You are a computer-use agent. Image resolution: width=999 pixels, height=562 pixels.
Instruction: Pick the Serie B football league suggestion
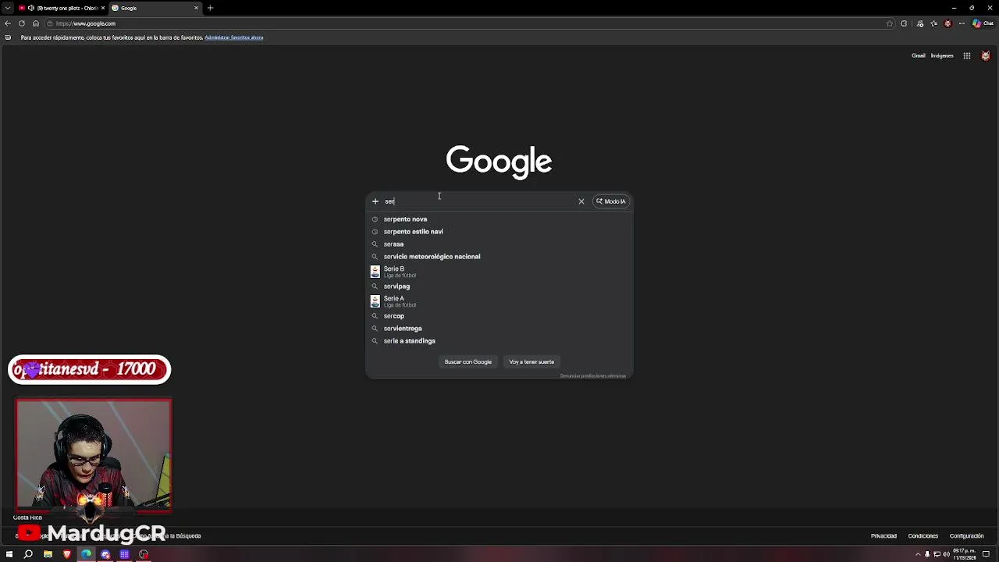(499, 272)
